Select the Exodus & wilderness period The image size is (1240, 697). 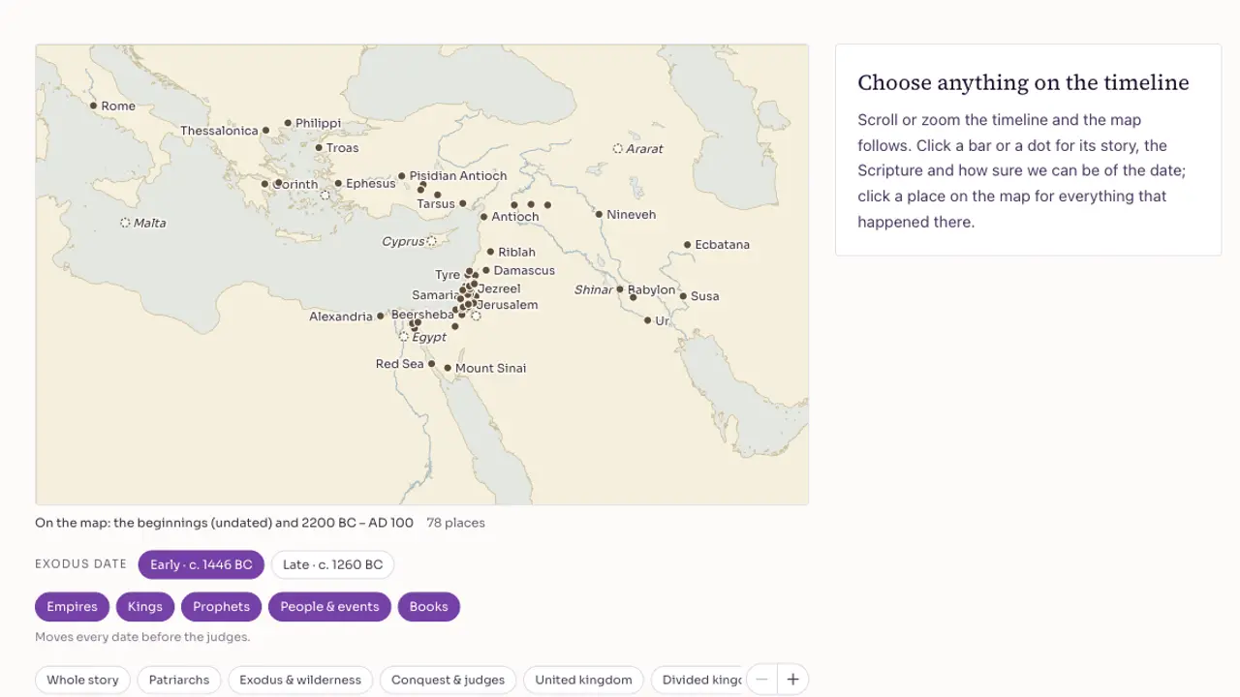pos(300,680)
